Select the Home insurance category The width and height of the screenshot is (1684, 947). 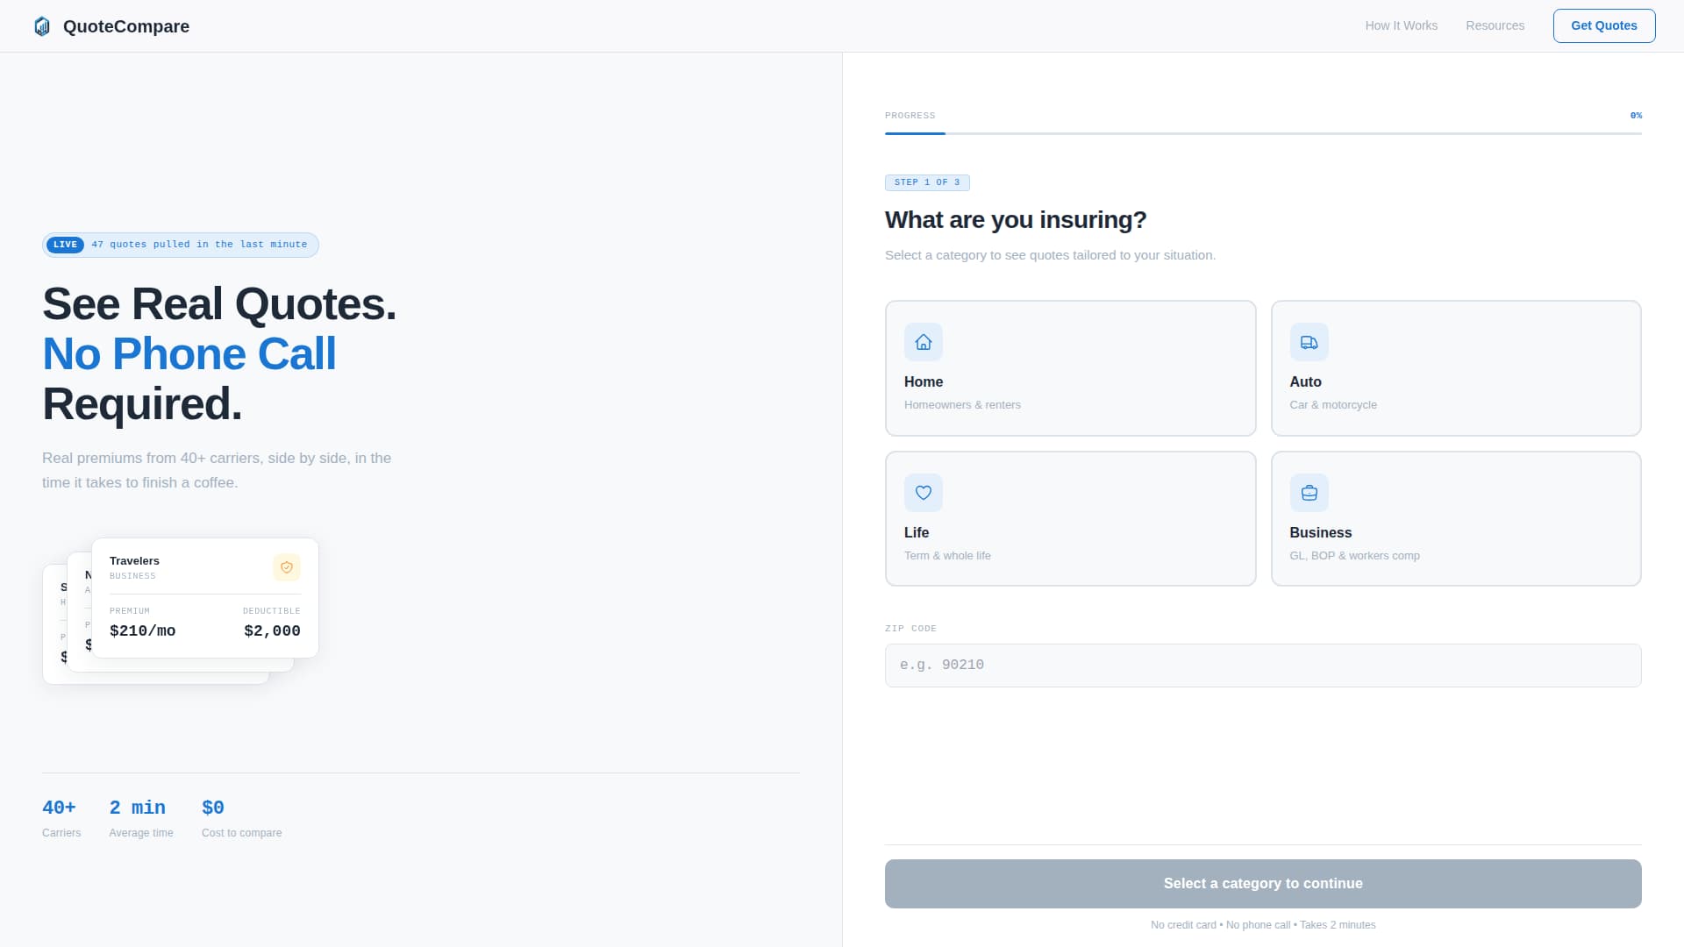(1070, 368)
